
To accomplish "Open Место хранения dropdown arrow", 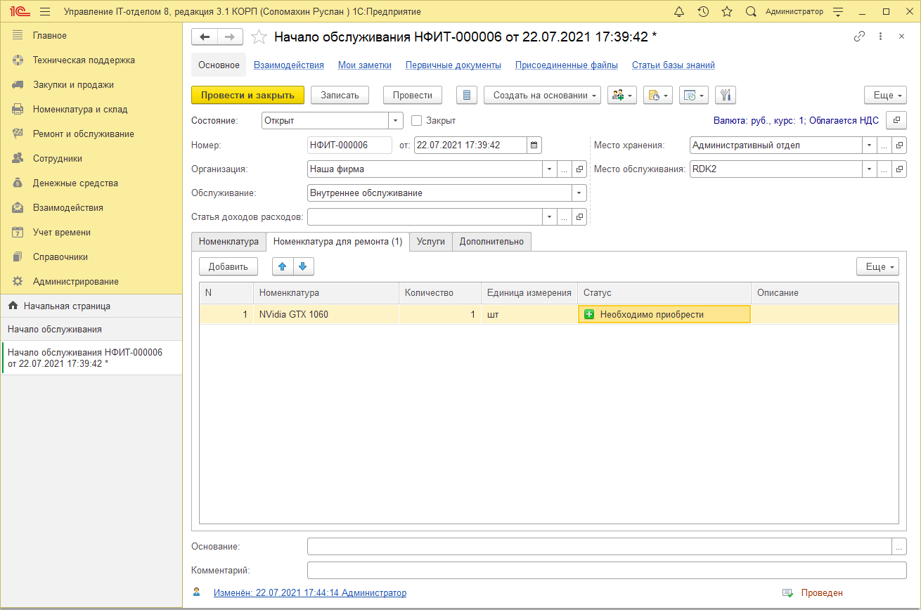I will point(870,145).
